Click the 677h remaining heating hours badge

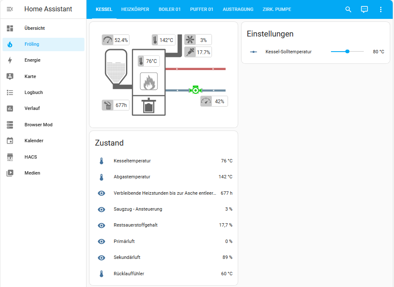tap(116, 105)
